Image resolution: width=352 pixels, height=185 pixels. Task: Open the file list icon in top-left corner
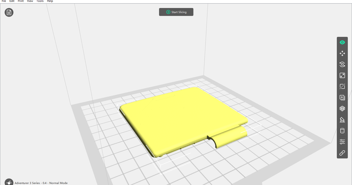(x=9, y=12)
